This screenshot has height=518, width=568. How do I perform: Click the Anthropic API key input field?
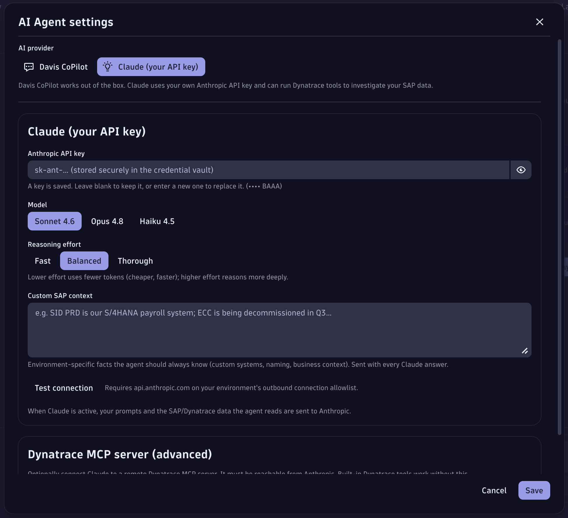(269, 170)
